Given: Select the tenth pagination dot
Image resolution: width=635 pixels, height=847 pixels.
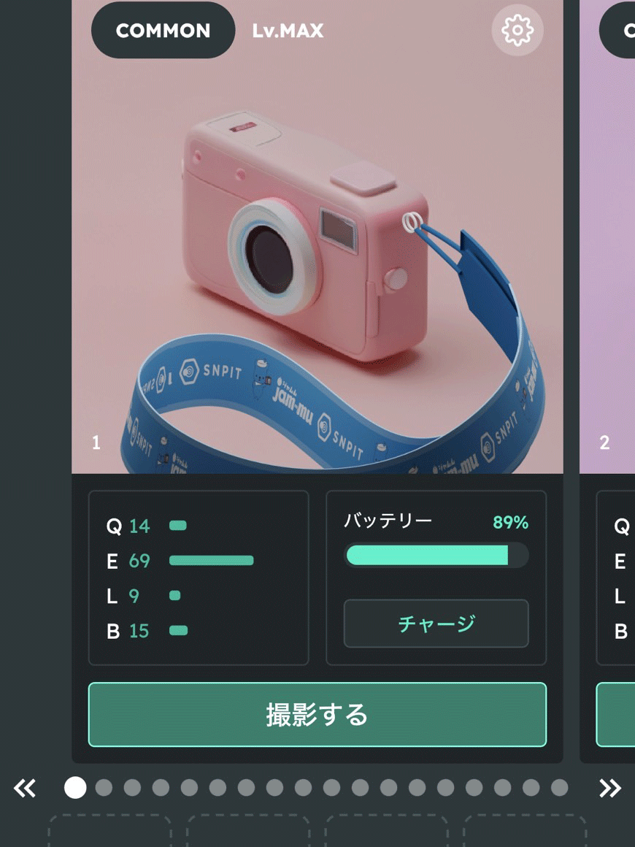Looking at the screenshot, I should [331, 788].
